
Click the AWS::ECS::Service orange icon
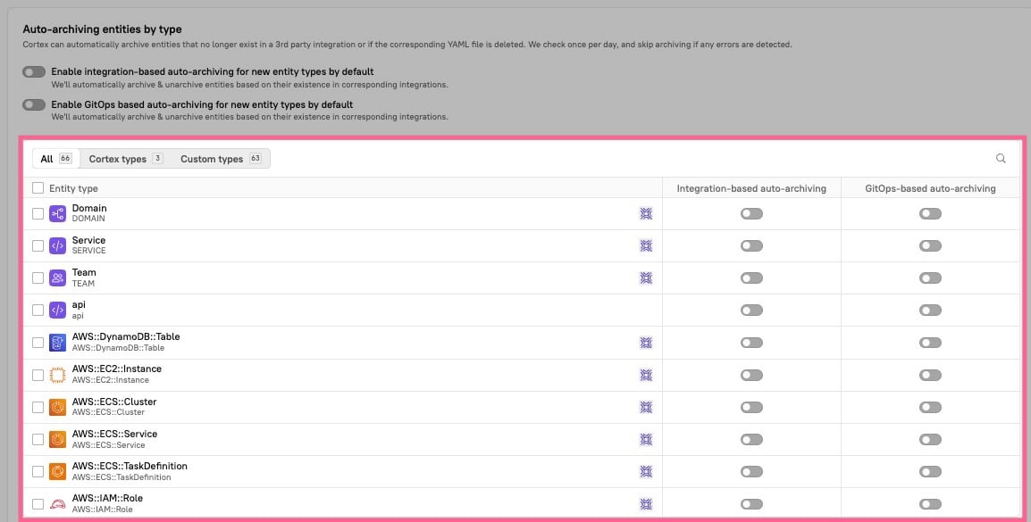[x=58, y=439]
